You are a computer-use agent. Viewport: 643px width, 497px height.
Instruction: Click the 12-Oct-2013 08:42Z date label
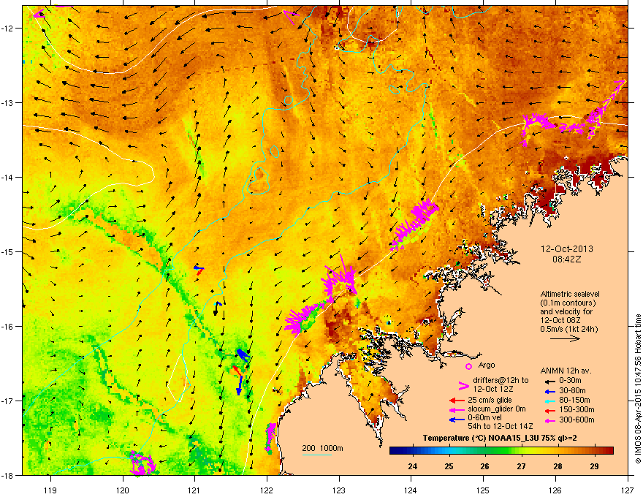562,254
